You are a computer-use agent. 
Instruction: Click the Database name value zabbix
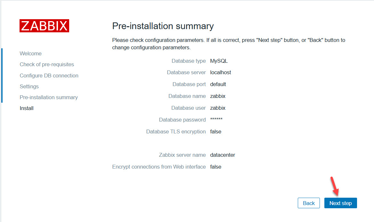(x=218, y=96)
